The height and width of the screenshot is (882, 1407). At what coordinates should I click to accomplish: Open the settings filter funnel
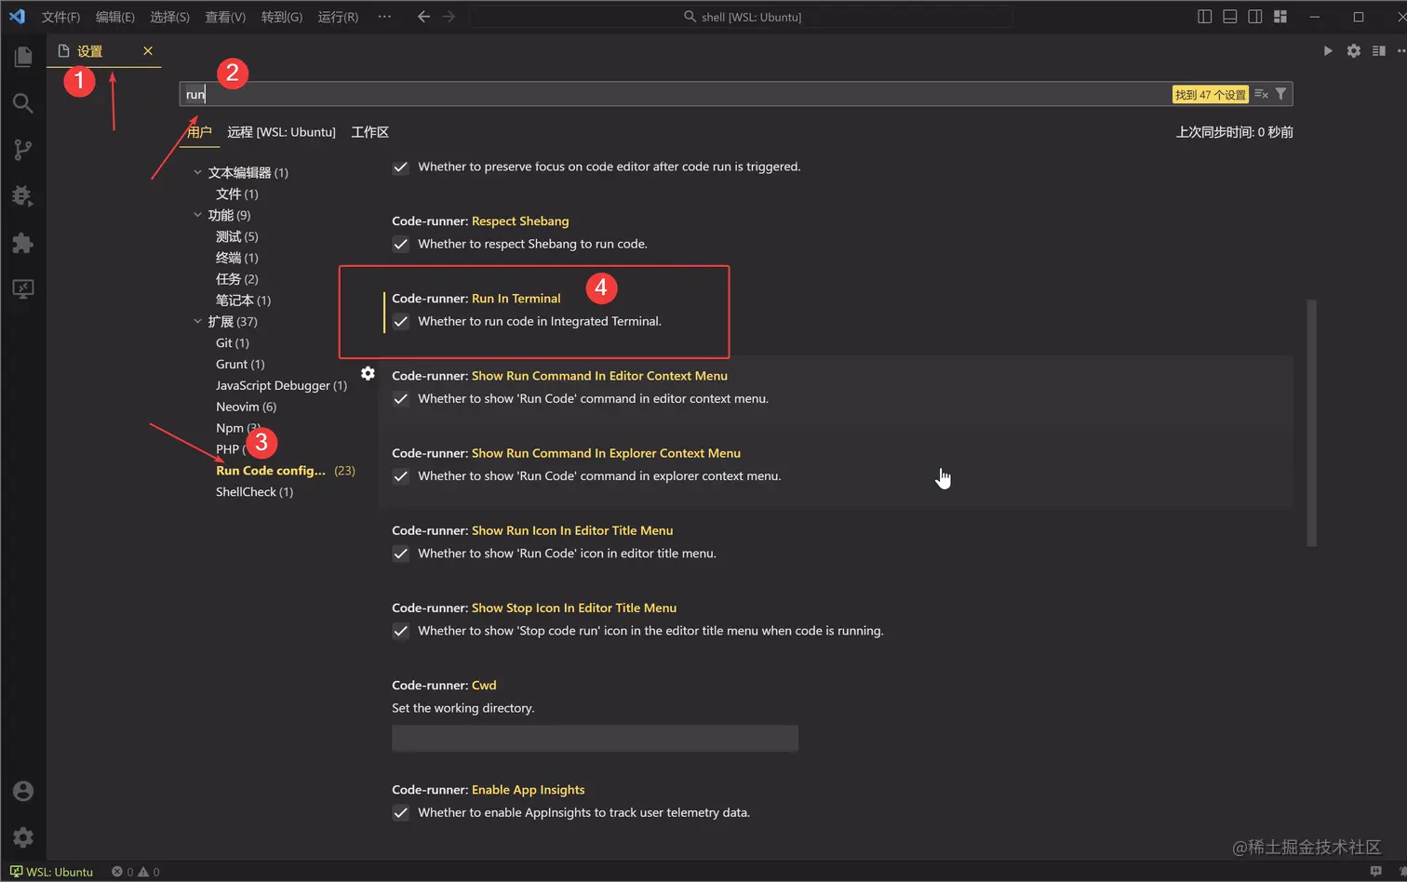click(1281, 94)
